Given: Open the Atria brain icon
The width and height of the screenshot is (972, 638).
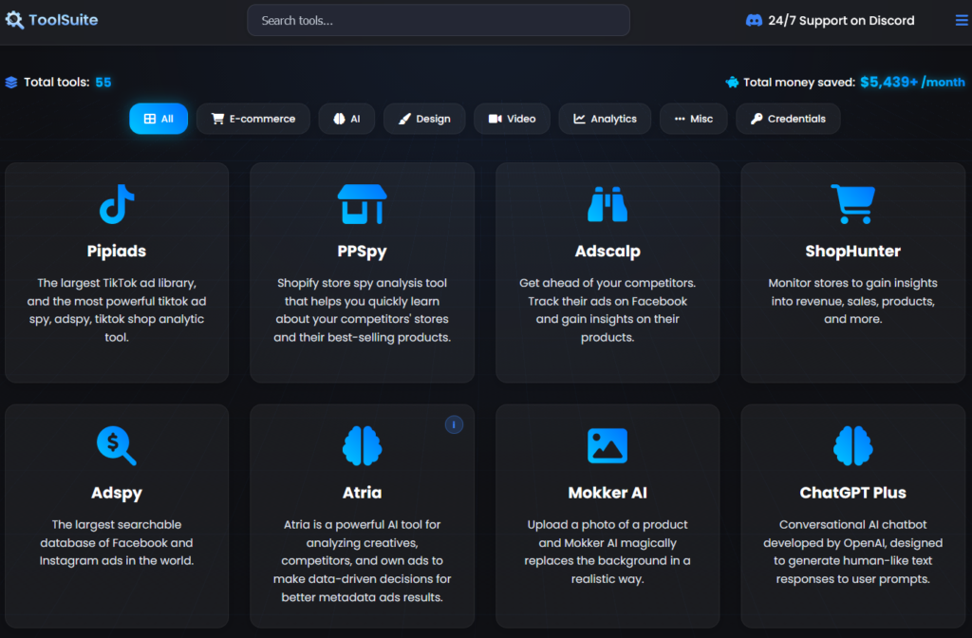Looking at the screenshot, I should (x=362, y=445).
